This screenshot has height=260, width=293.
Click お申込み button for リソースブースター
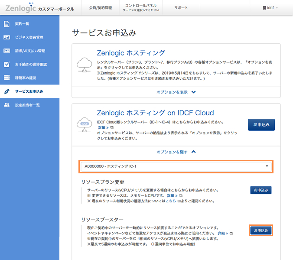tap(261, 230)
